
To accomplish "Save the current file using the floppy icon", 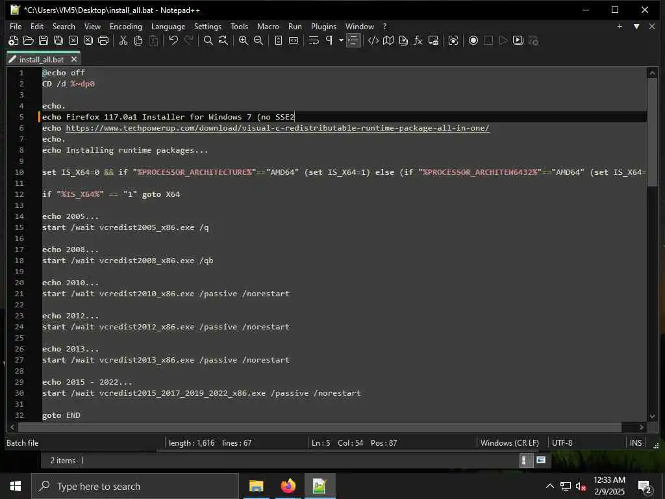I will (44, 41).
